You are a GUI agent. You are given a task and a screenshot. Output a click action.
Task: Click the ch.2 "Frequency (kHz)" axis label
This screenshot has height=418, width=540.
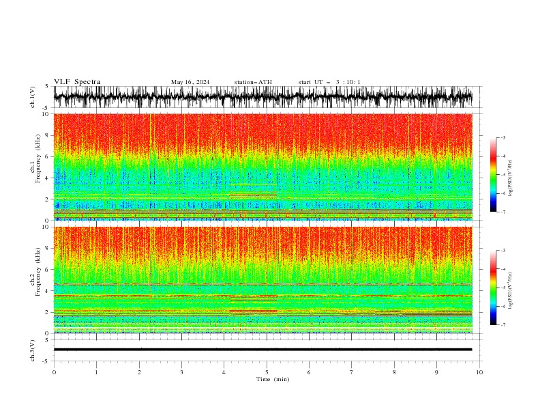click(x=38, y=271)
